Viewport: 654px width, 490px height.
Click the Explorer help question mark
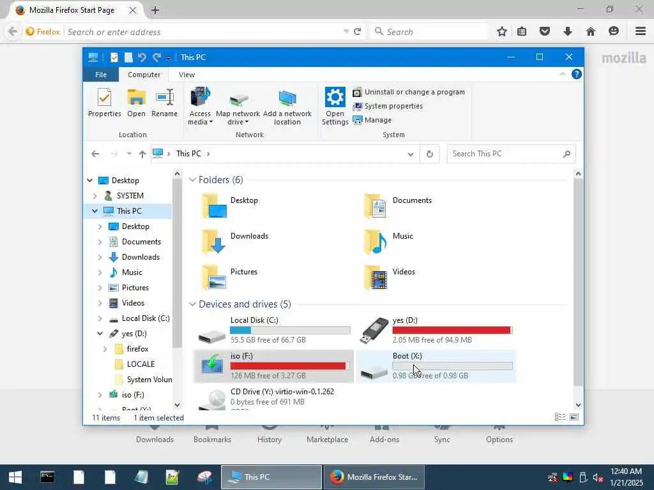coord(577,74)
